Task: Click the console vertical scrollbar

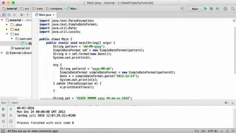Action: coord(235,115)
